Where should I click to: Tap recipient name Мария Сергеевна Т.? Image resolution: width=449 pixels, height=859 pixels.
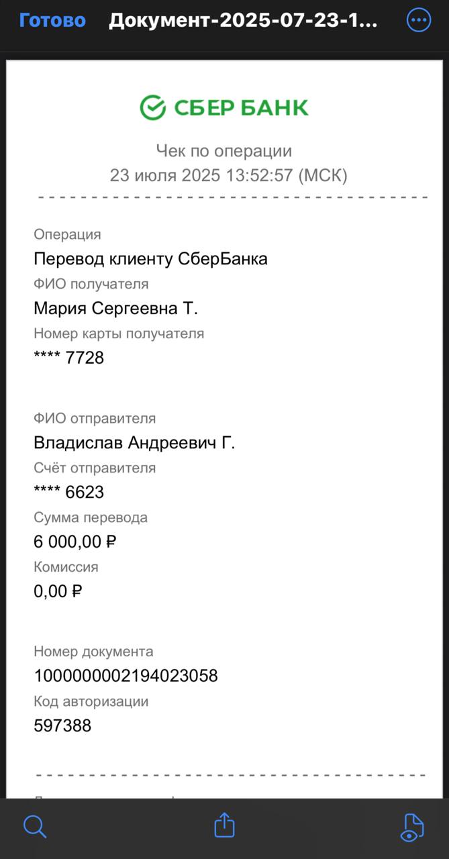click(x=115, y=308)
